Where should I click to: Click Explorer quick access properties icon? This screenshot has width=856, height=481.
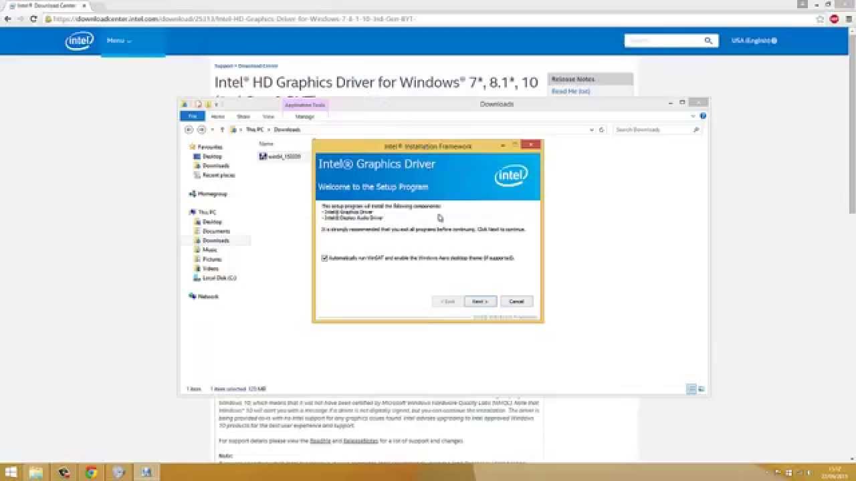[x=198, y=104]
